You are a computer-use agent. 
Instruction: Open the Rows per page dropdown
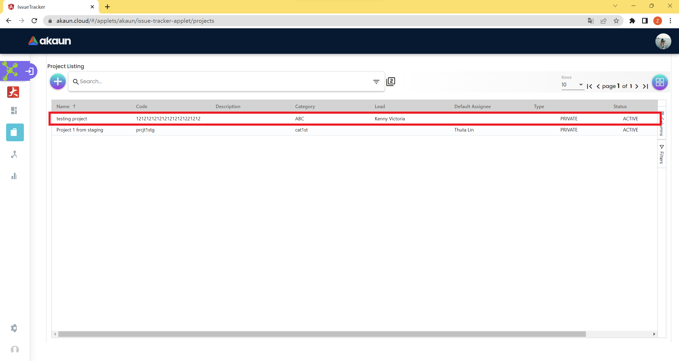[x=572, y=85]
